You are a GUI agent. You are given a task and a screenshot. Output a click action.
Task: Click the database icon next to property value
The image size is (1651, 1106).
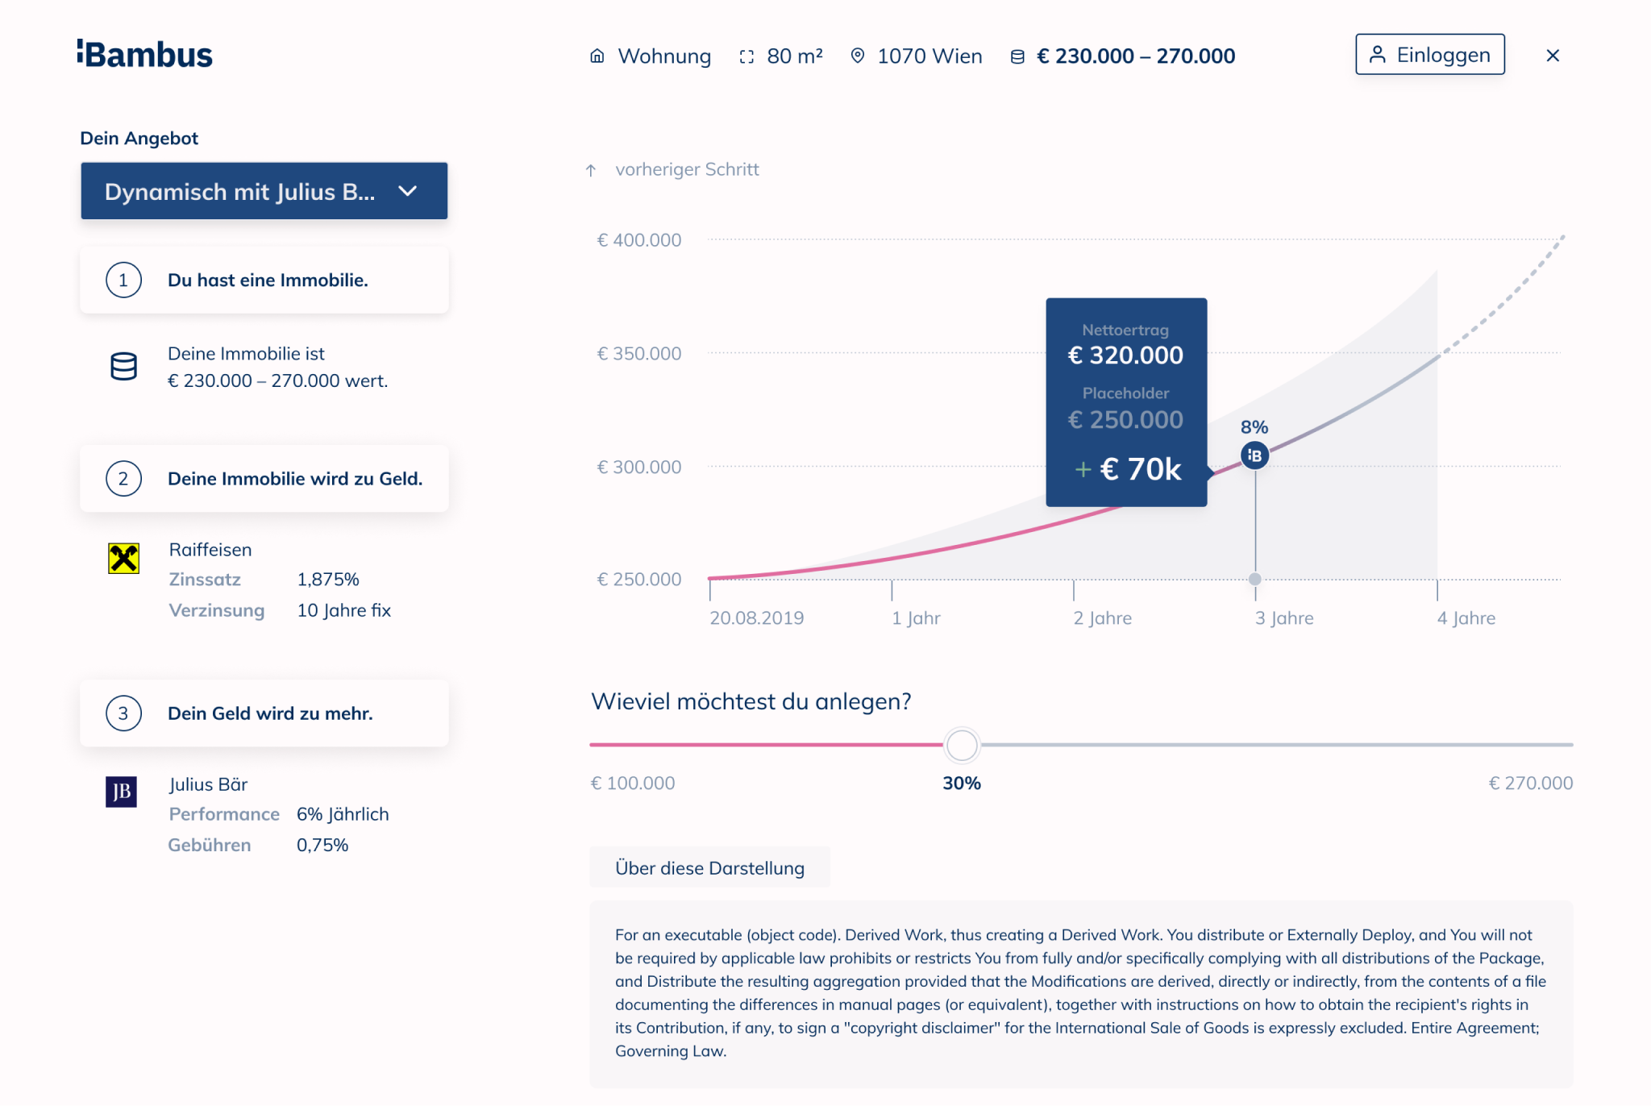click(122, 367)
